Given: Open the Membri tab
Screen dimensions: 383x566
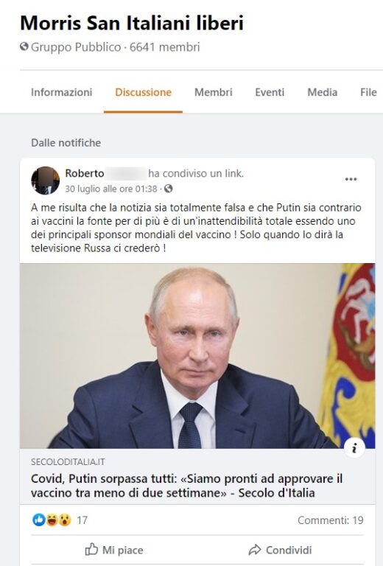Looking at the screenshot, I should point(214,92).
